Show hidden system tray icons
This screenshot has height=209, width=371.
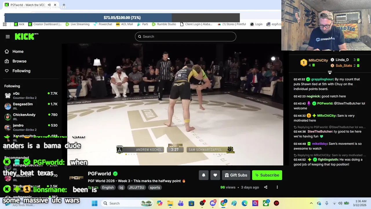311,203
